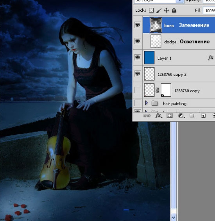Viewport: 215px width, 221px height.
Task: Open the Soft Light blend mode dropdown
Action: [x=179, y=1]
